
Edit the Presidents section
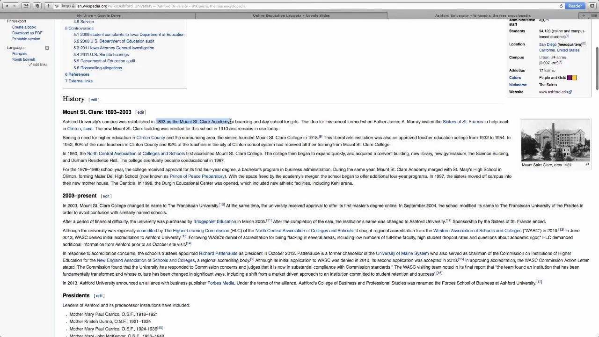point(99,296)
